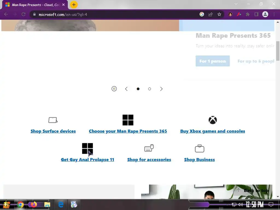Open Windows Start button on taskbar
The image size is (280, 210).
tap(7, 205)
